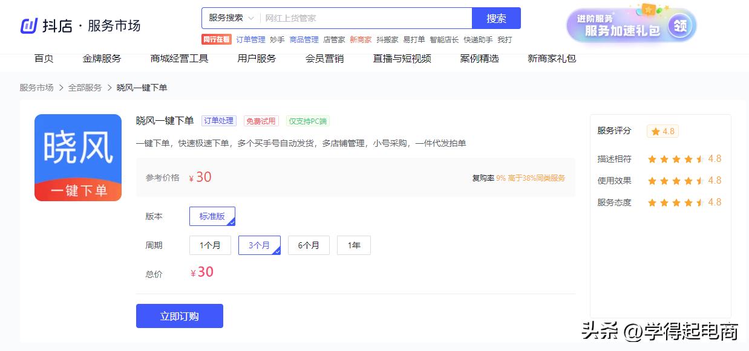The width and height of the screenshot is (749, 351).
Task: Select the 标准版 version option
Action: click(211, 216)
